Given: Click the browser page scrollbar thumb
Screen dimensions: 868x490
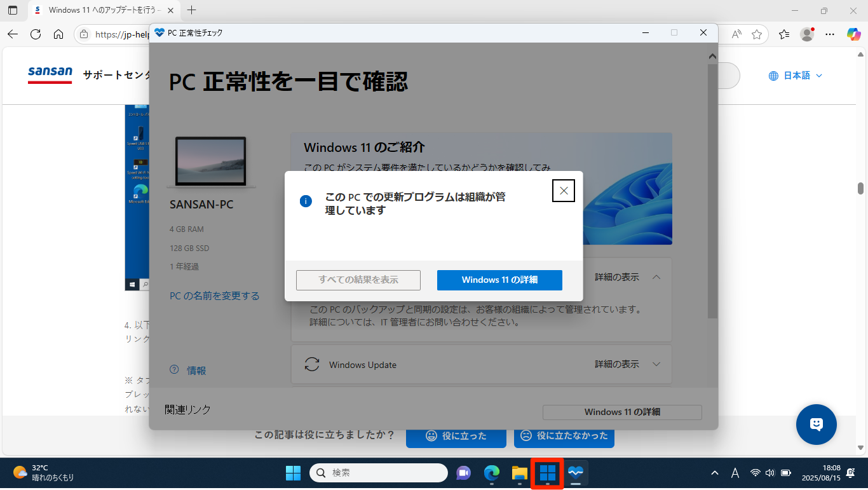Looking at the screenshot, I should tap(860, 188).
